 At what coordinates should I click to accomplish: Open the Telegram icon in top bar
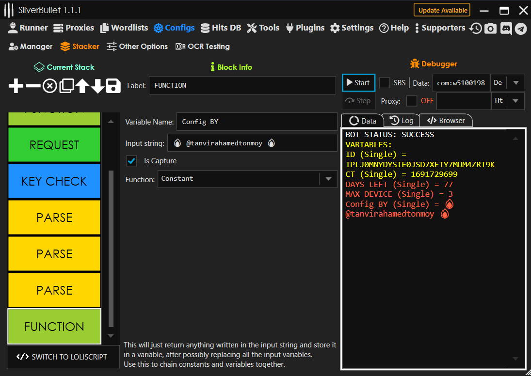click(521, 29)
